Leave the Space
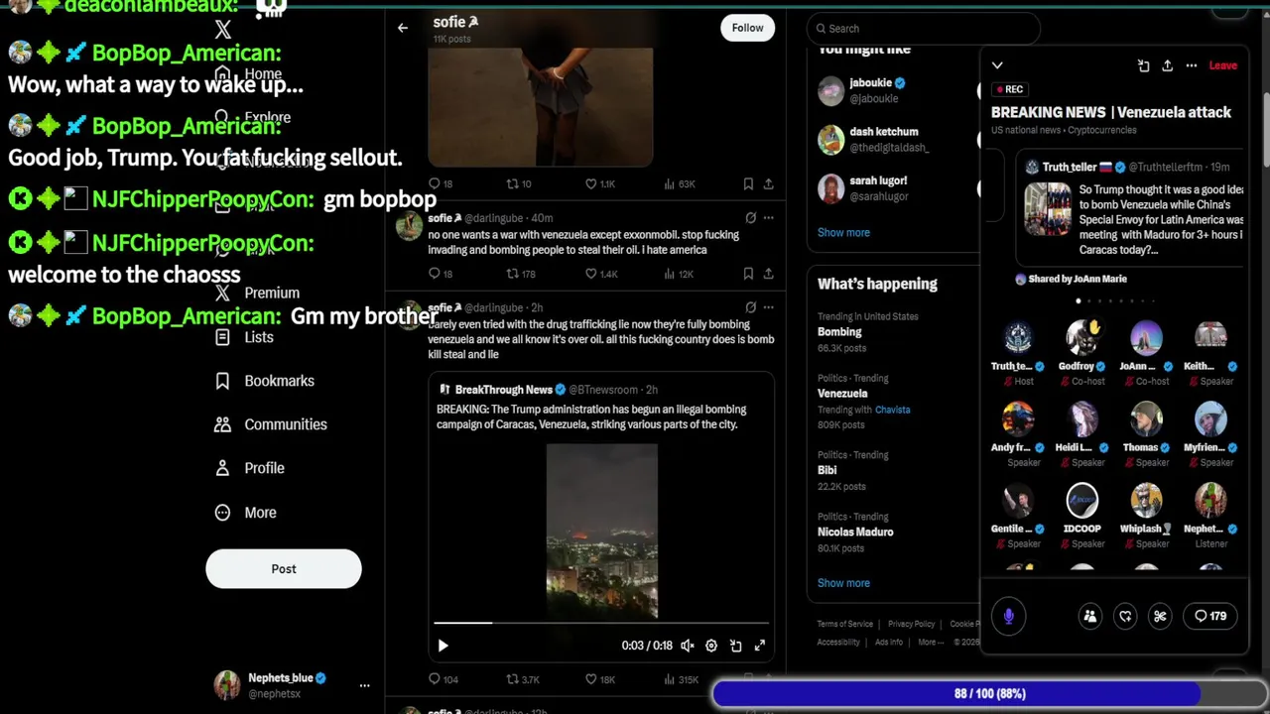Viewport: 1270px width, 714px height. coord(1222,65)
